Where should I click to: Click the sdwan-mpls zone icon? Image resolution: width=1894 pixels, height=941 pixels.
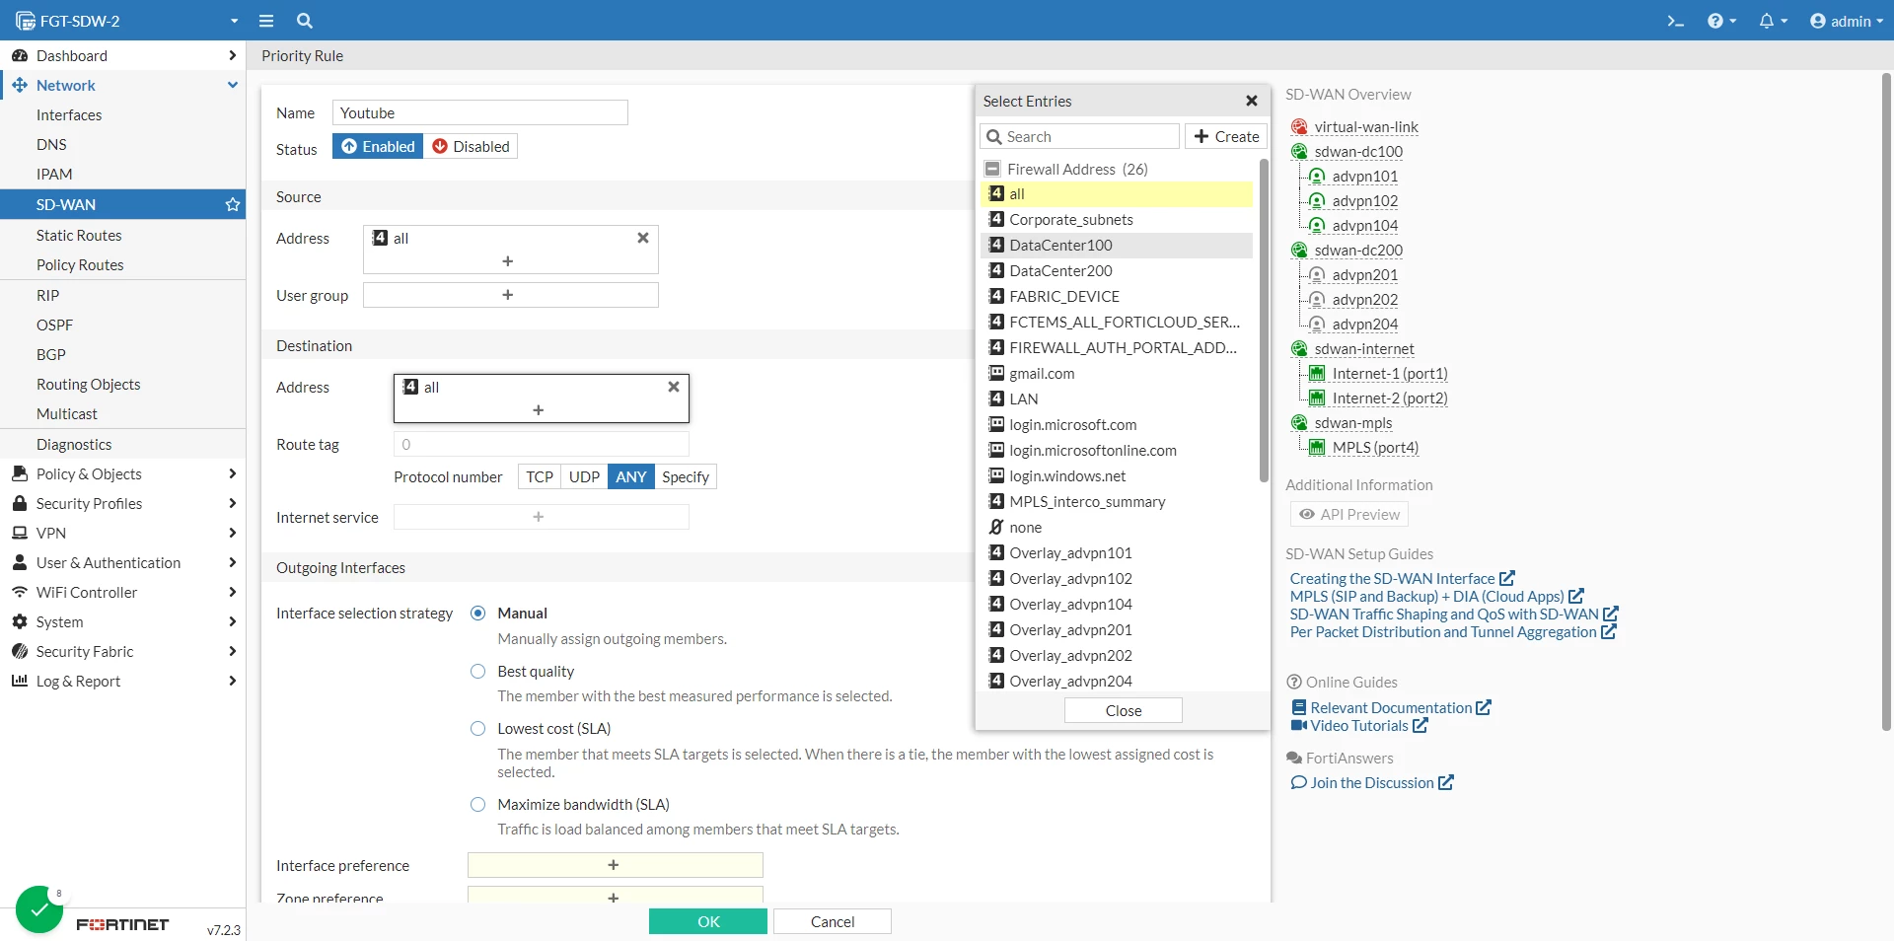coord(1300,423)
